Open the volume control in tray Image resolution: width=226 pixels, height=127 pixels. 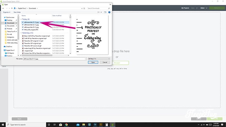pyautogui.click(x=204, y=125)
